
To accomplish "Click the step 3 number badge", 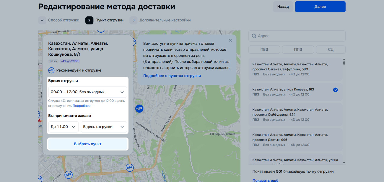I will [134, 20].
